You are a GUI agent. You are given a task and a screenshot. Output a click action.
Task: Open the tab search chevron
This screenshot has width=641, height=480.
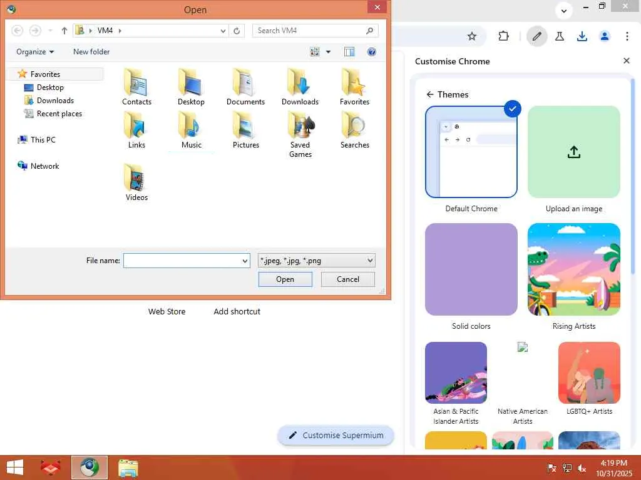(x=564, y=11)
